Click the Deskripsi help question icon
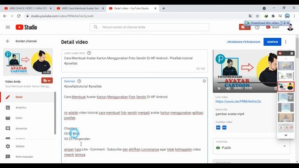This screenshot has height=168, width=299. point(79,81)
